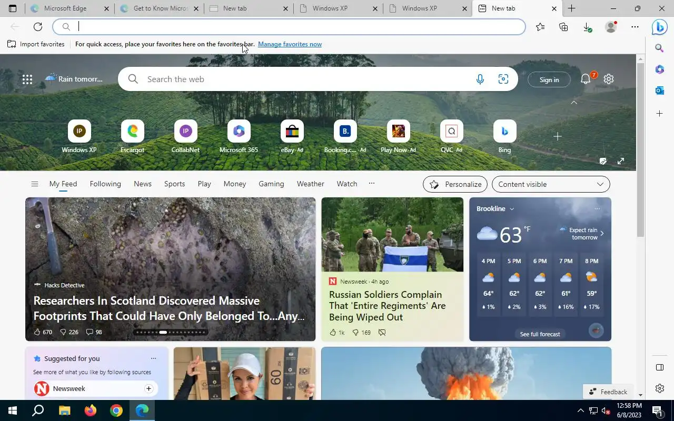Image resolution: width=674 pixels, height=421 pixels.
Task: Open Outlook sidebar icon
Action: (659, 91)
